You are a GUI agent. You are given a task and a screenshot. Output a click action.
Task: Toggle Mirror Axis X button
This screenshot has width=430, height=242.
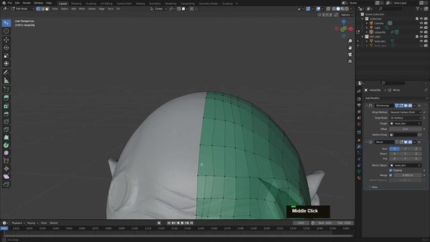tap(394, 149)
